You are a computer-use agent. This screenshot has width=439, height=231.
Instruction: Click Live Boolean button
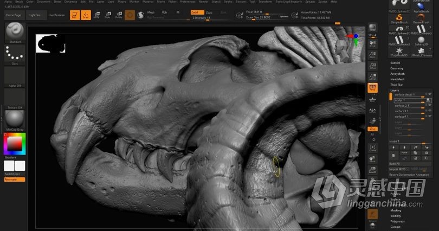(56, 15)
